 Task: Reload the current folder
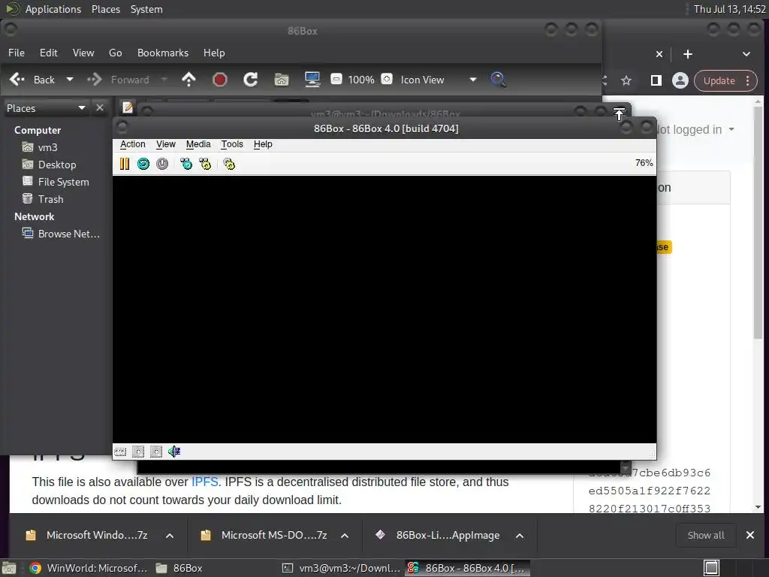point(251,80)
